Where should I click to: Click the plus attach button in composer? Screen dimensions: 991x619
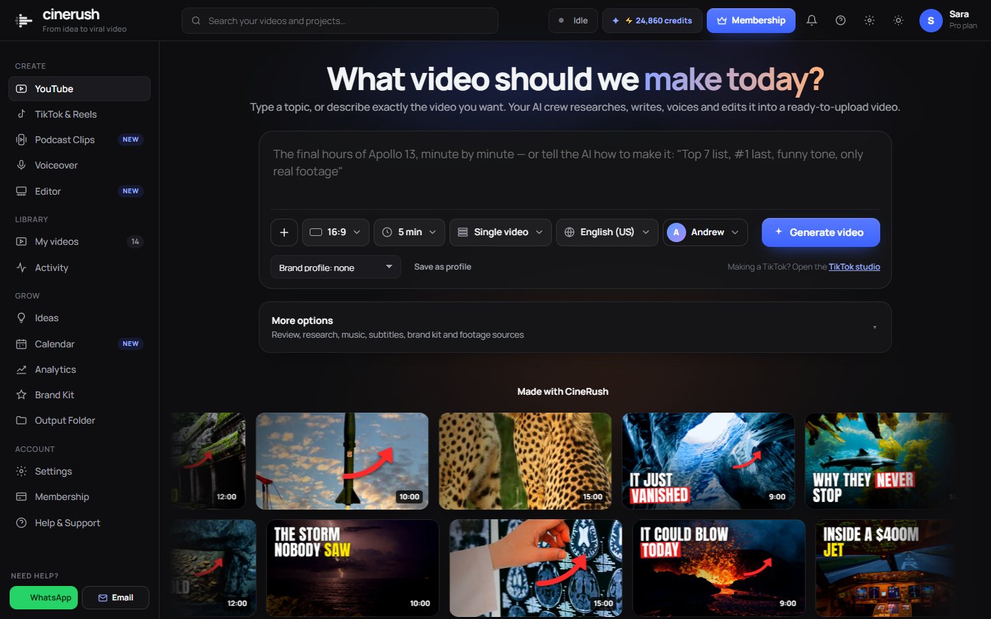click(284, 232)
